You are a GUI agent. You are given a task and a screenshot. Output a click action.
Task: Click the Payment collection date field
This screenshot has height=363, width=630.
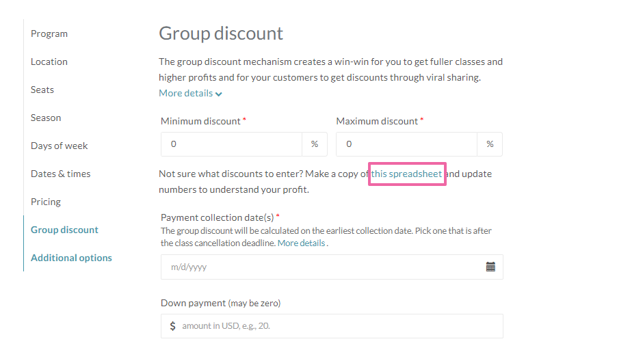coord(321,267)
